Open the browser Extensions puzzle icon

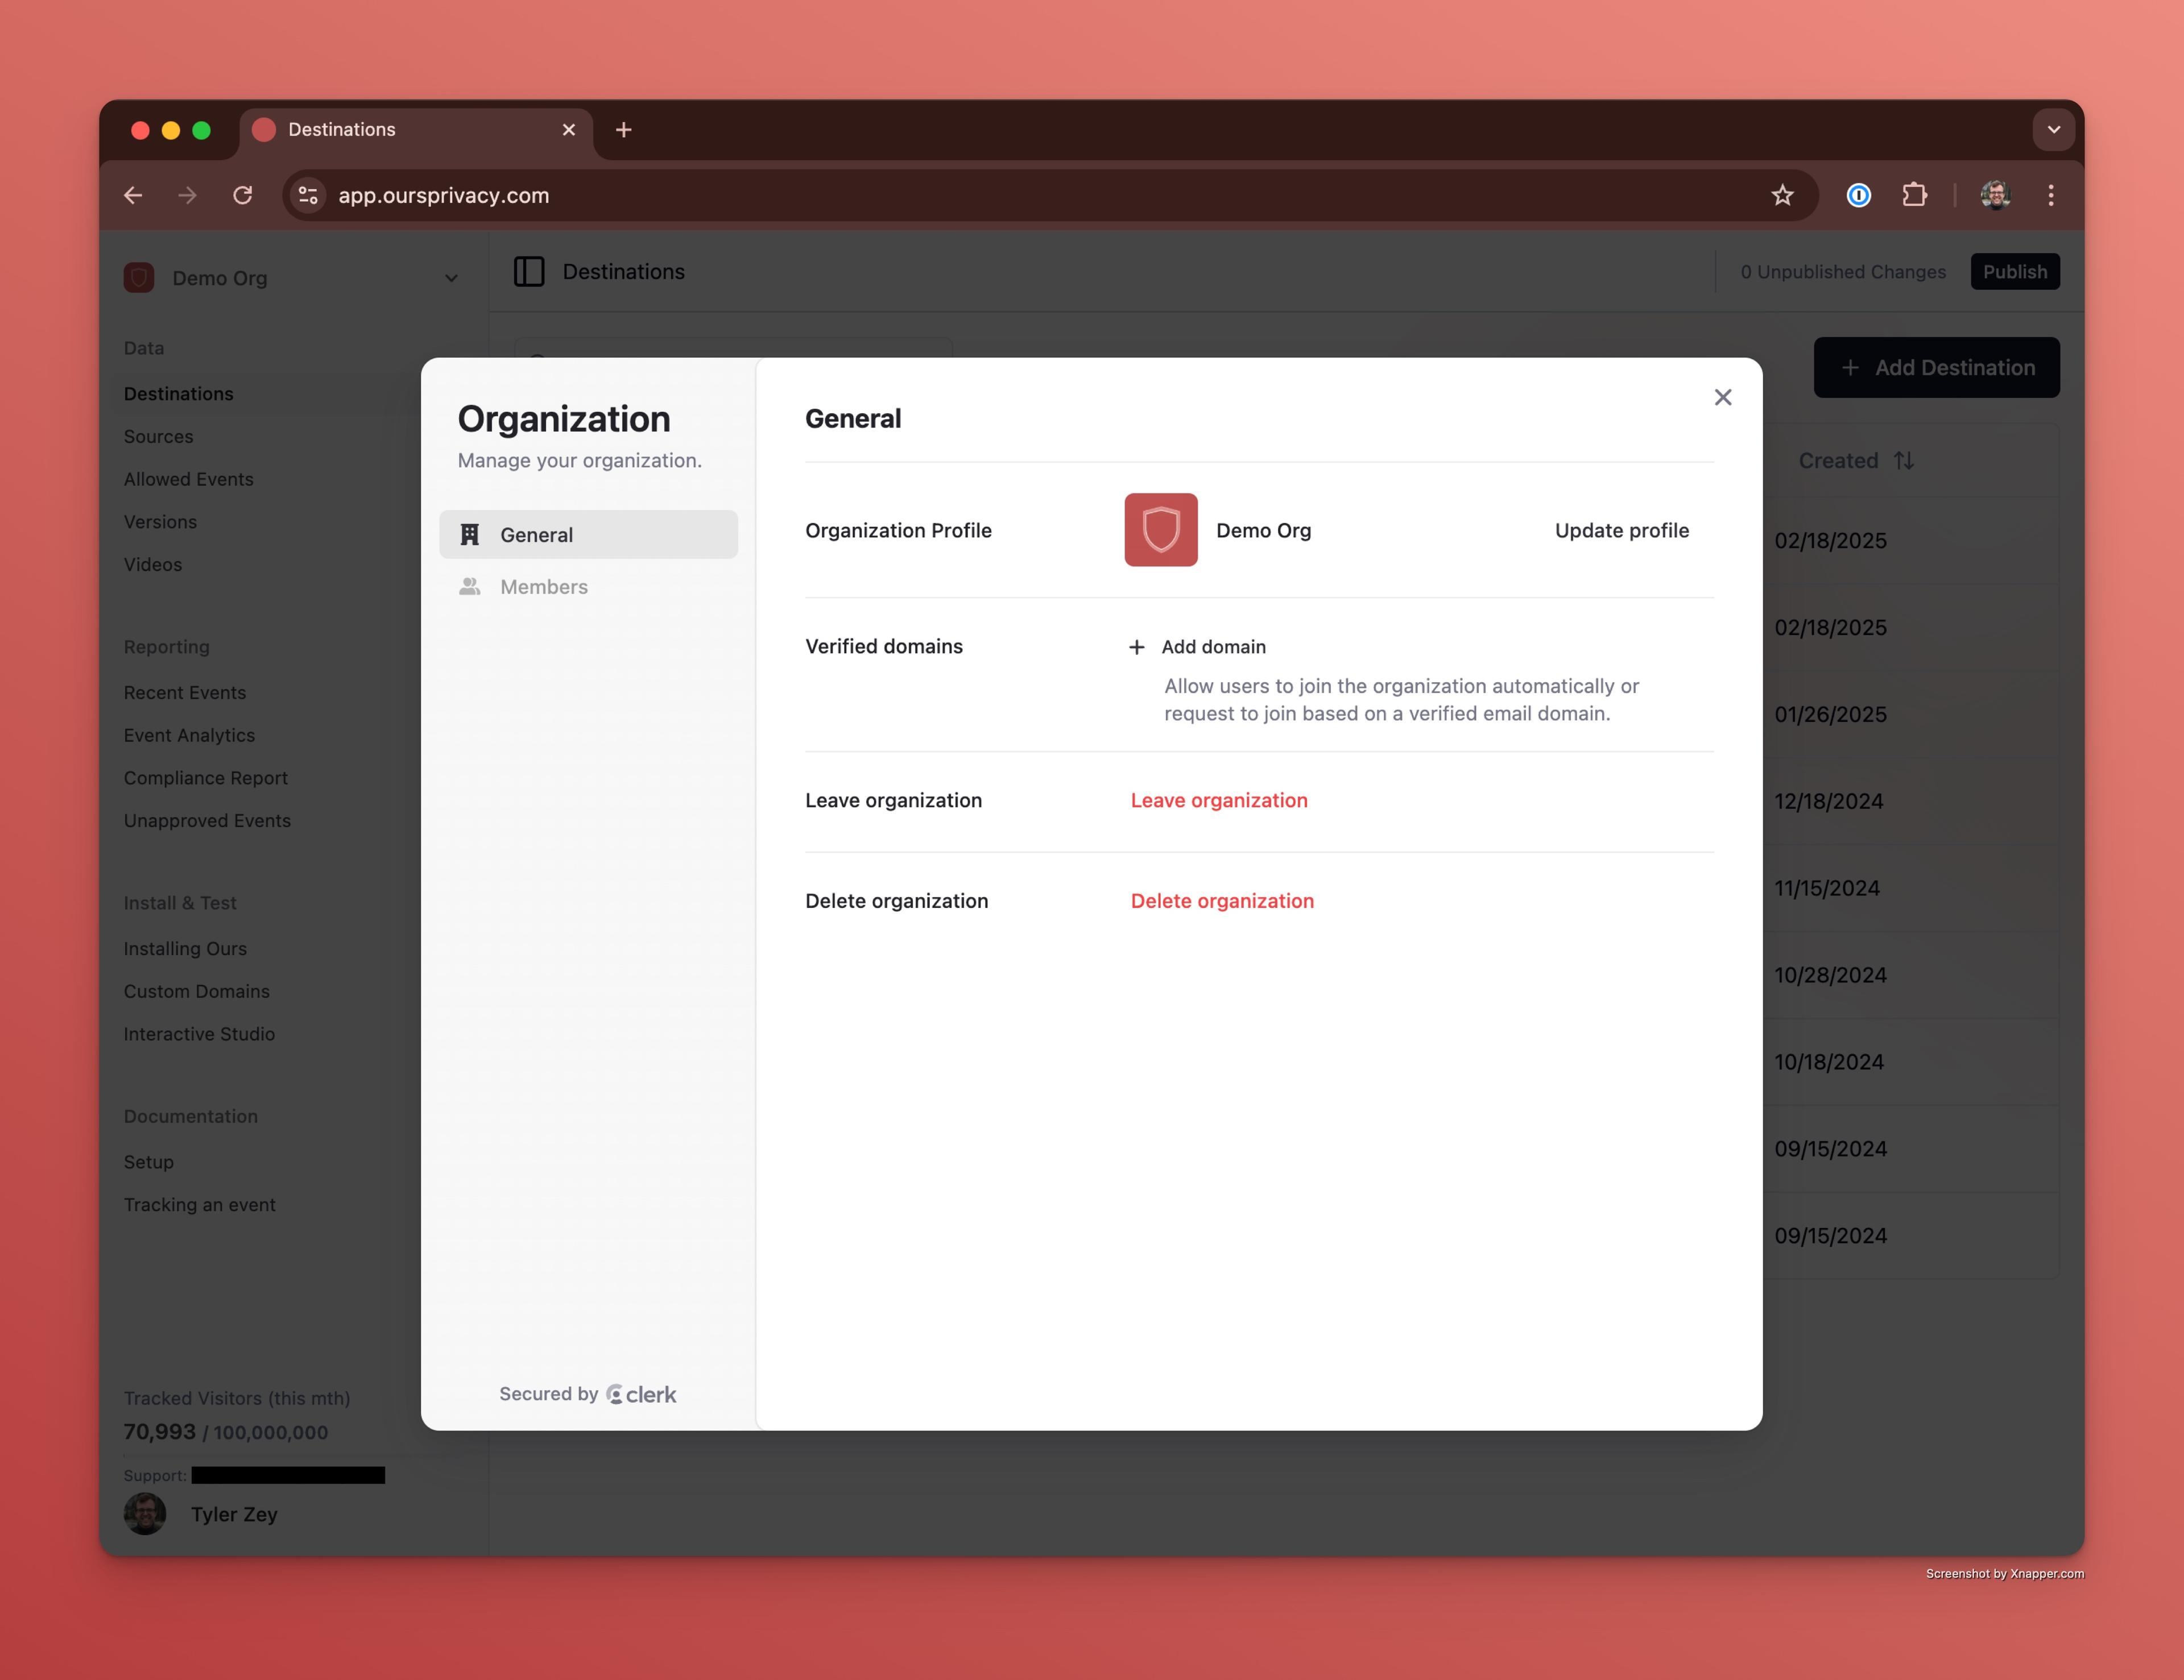[1914, 196]
